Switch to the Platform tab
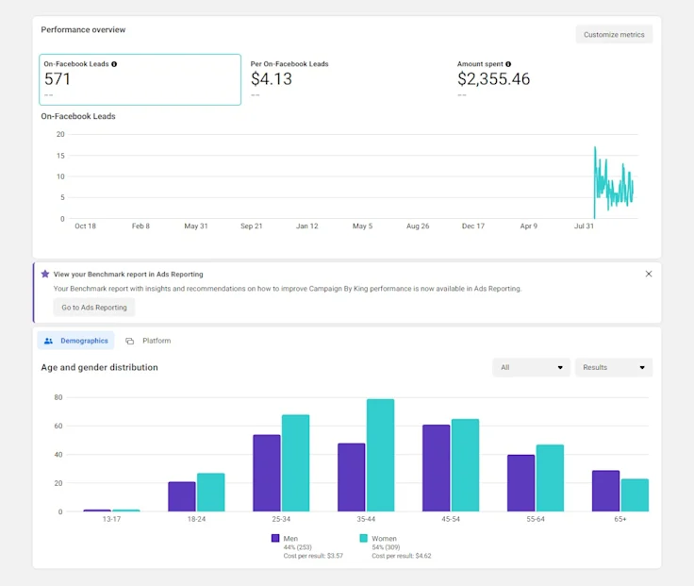Image resolution: width=694 pixels, height=586 pixels. (x=148, y=341)
